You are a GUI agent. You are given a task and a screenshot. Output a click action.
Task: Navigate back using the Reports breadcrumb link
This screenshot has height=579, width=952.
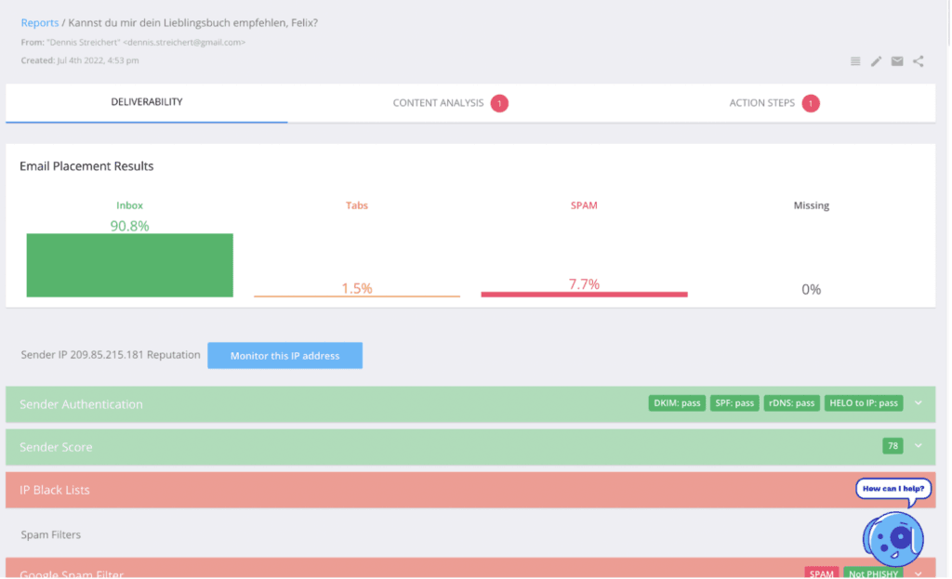(39, 22)
